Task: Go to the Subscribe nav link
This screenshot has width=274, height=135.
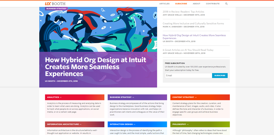Action: [x=181, y=4]
